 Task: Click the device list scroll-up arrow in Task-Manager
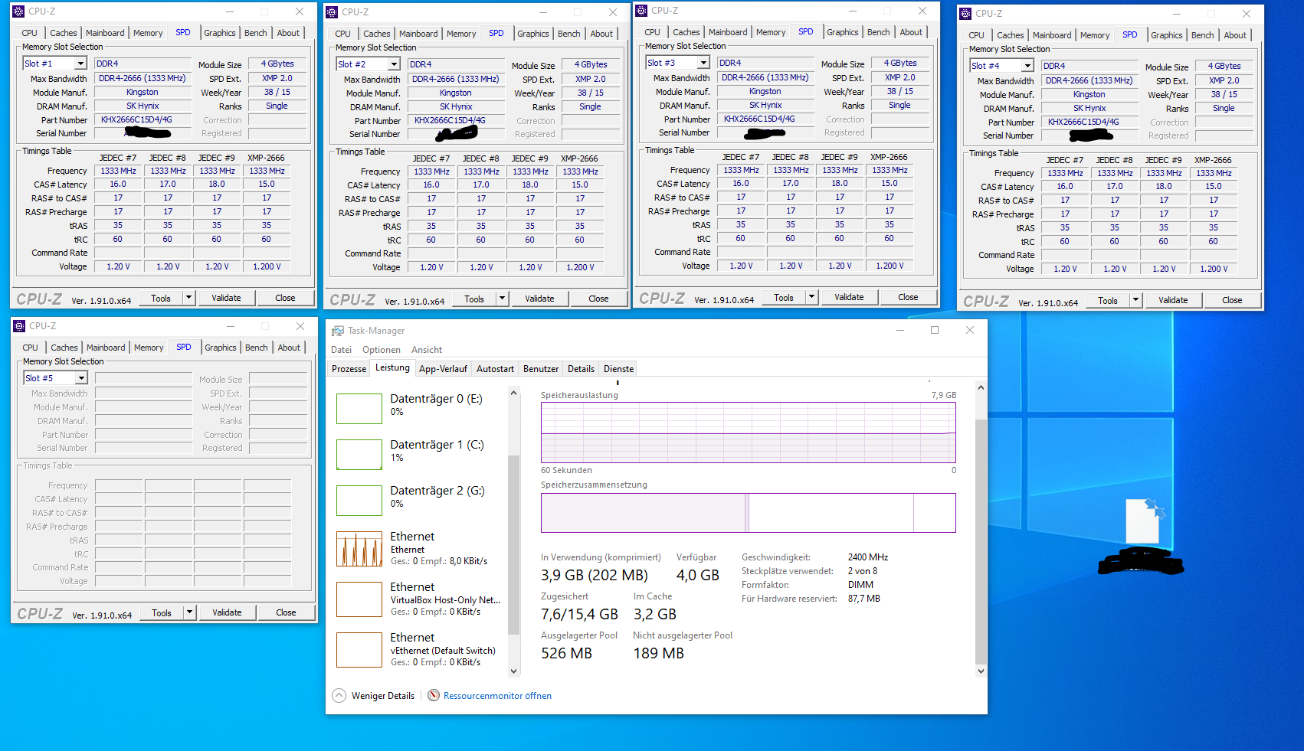click(514, 393)
